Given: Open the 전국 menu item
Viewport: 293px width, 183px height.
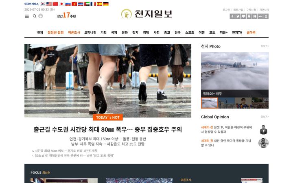Looking at the screenshot, I should point(177,33).
